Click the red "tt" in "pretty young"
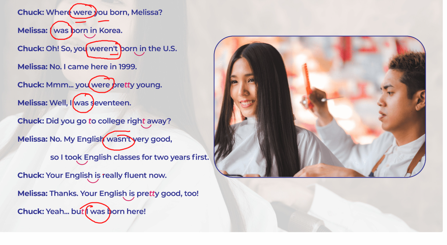The width and height of the screenshot is (447, 245). [127, 85]
